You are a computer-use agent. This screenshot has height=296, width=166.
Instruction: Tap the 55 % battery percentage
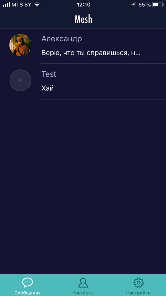[145, 5]
